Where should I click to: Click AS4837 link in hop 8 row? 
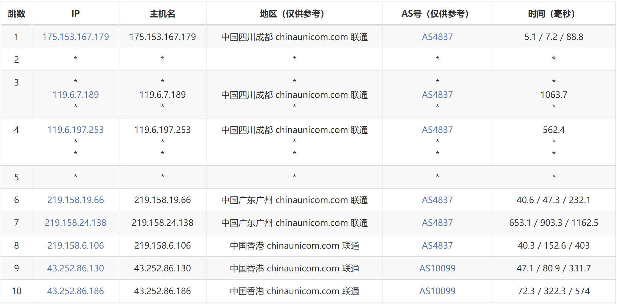coord(437,246)
